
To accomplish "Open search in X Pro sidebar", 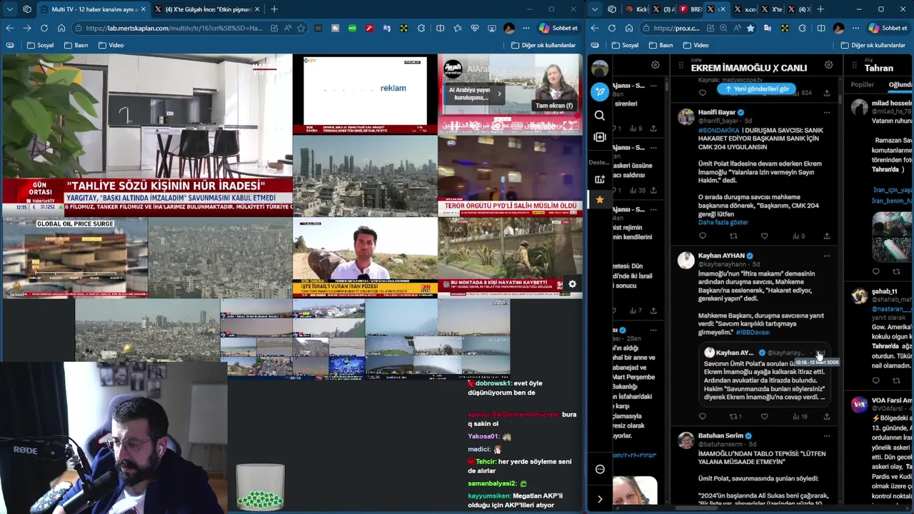I will click(x=600, y=116).
